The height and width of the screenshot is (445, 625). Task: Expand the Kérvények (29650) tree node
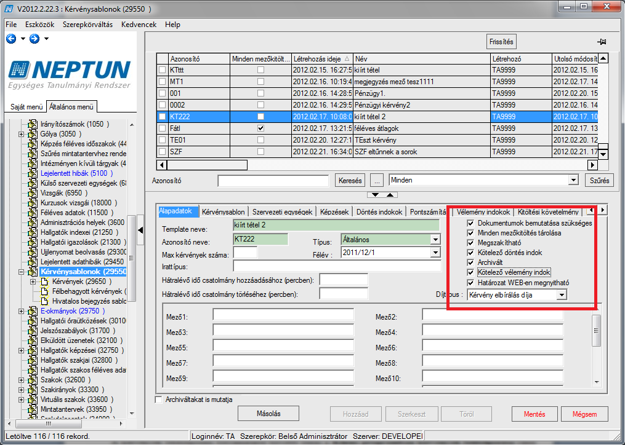pos(33,282)
